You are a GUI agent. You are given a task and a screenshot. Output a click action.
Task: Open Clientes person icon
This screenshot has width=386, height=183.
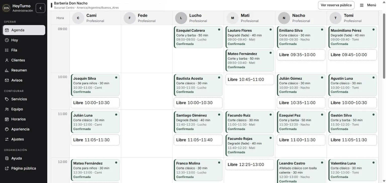[x=7, y=60]
